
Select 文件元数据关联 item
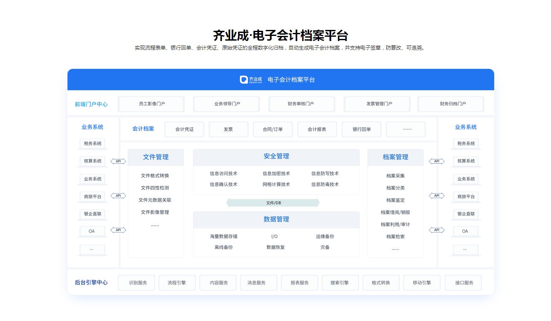coord(155,200)
